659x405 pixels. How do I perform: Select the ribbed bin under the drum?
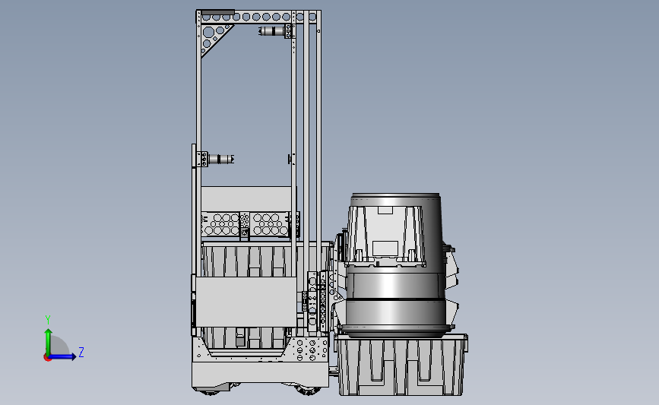click(x=401, y=365)
